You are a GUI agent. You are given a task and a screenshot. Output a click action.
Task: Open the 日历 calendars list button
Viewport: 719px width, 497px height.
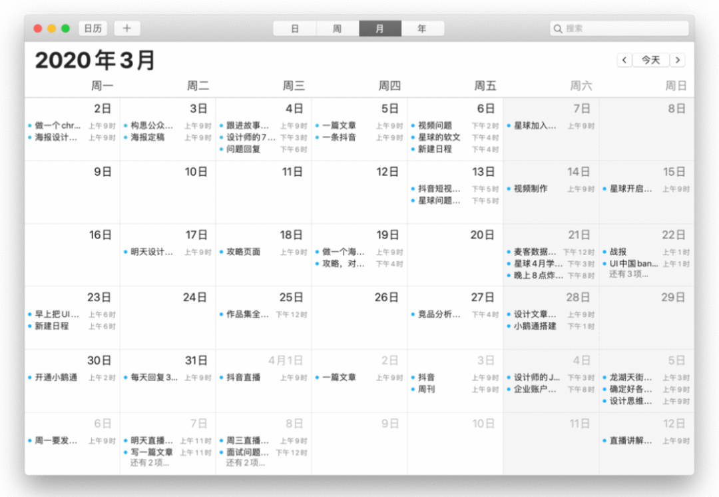[93, 29]
